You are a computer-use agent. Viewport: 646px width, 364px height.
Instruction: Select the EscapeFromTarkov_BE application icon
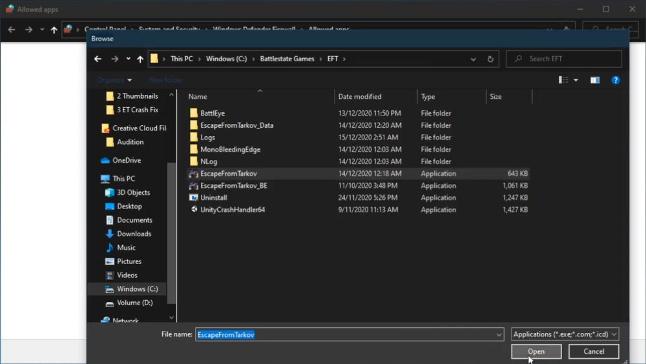point(193,186)
